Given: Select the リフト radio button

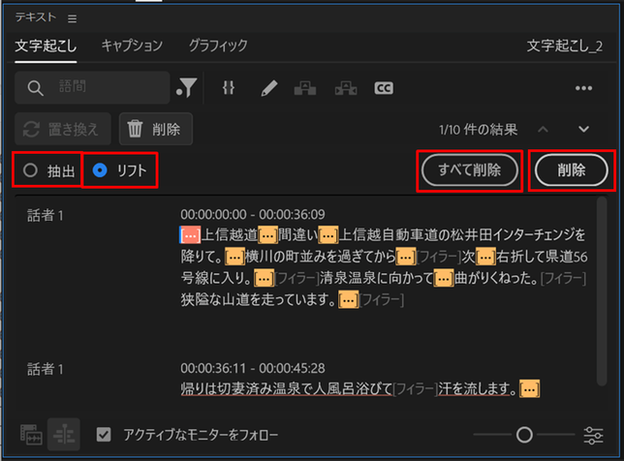Looking at the screenshot, I should coord(100,170).
